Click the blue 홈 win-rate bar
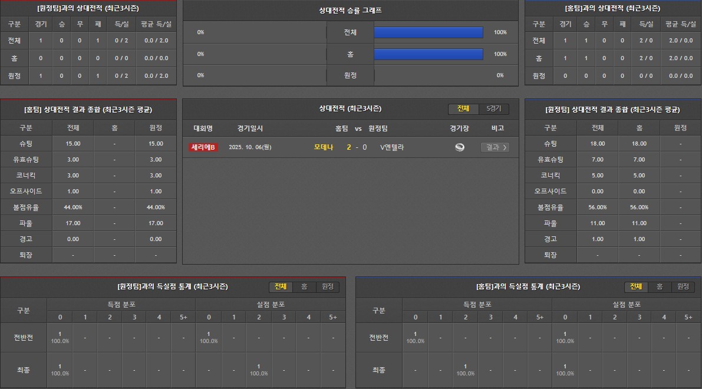The image size is (702, 389). click(429, 54)
